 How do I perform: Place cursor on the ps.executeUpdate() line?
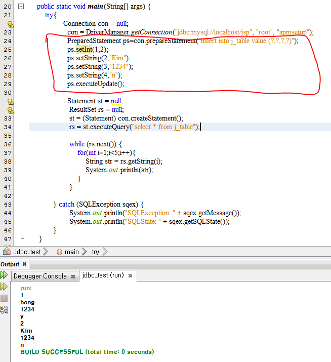[x=96, y=84]
